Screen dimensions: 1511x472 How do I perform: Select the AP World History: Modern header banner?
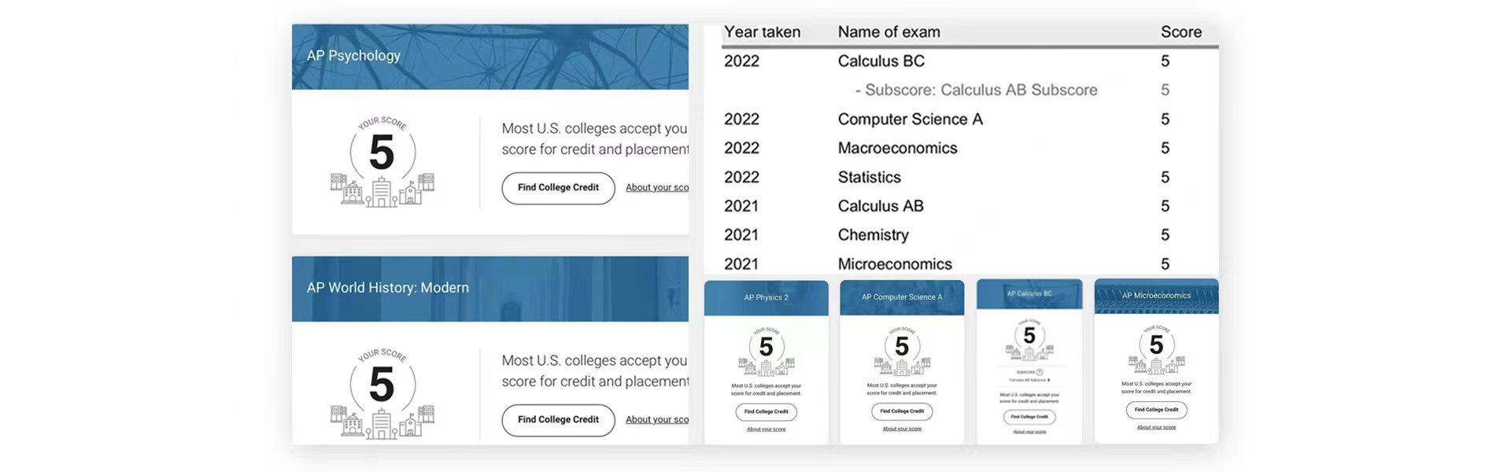pos(490,289)
